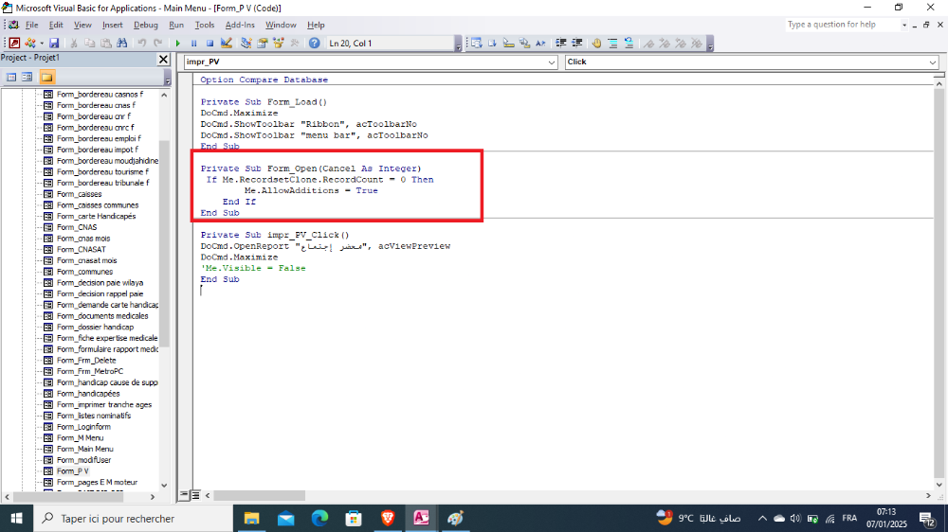Toggle Breakpoint with hand icon

596,43
